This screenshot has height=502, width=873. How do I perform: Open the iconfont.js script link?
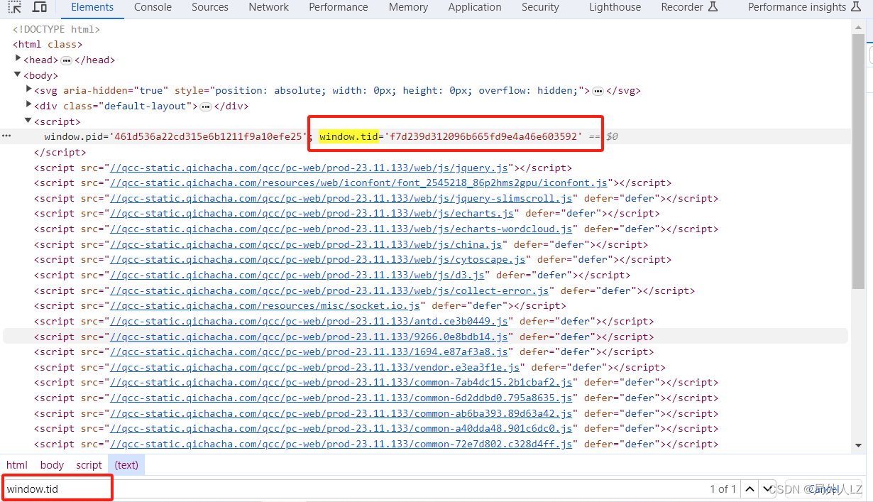[x=358, y=182]
